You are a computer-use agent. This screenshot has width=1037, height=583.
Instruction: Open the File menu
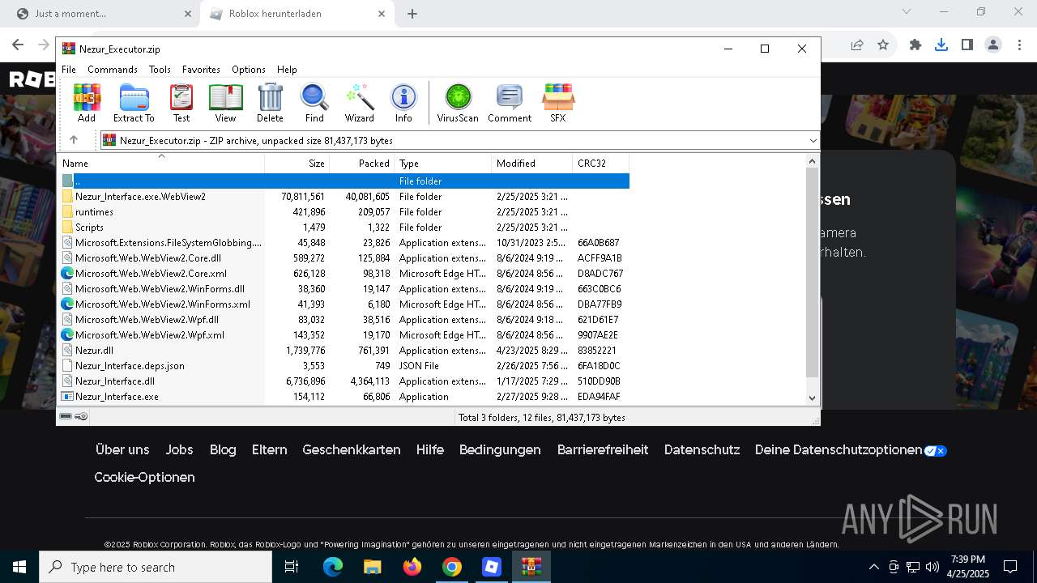[x=69, y=70]
